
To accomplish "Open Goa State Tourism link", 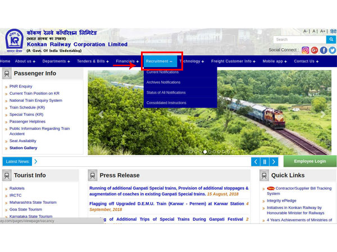I will pos(26,209).
